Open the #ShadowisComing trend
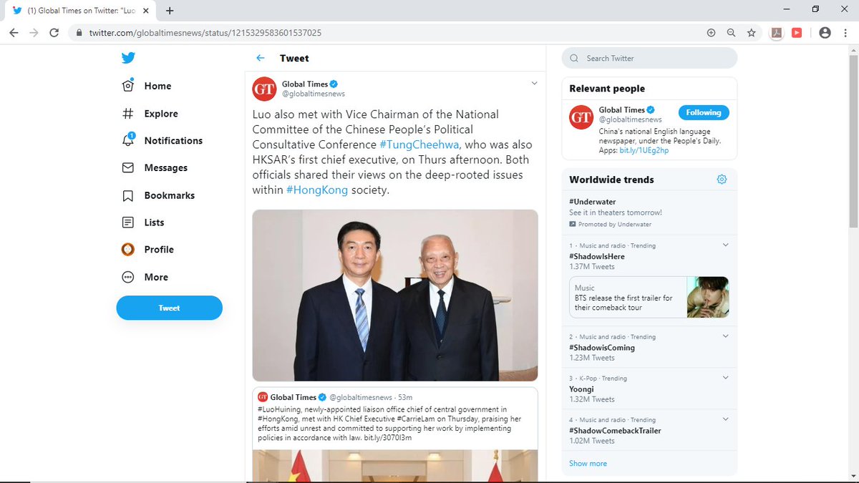 (x=602, y=348)
